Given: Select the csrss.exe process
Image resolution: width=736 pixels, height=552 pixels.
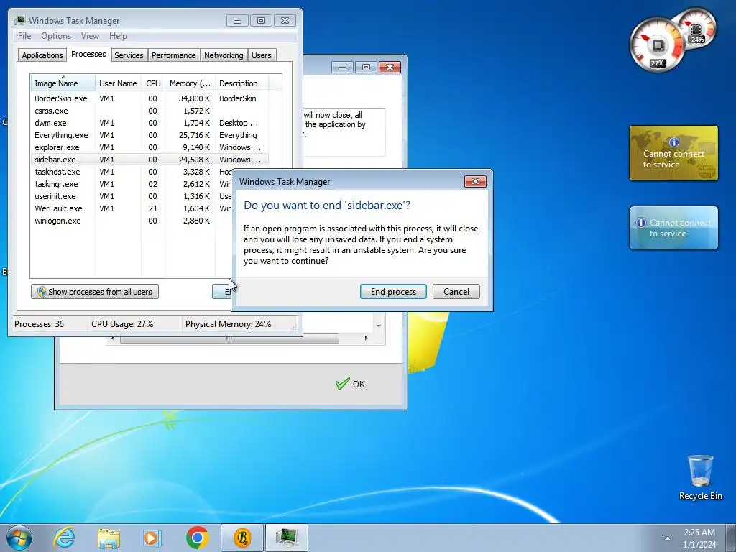Looking at the screenshot, I should point(149,111).
